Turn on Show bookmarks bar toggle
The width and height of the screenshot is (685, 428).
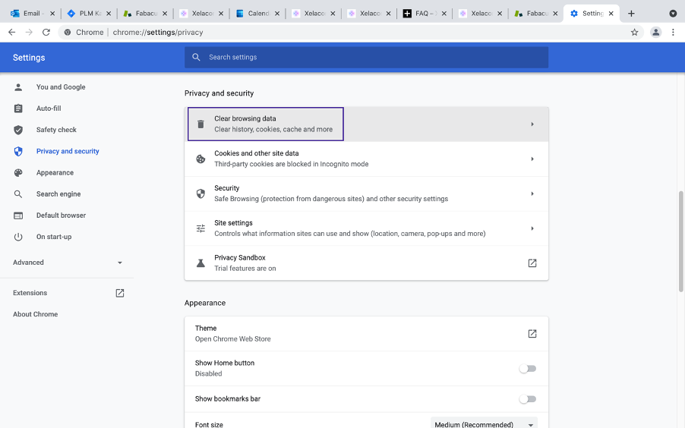(527, 399)
